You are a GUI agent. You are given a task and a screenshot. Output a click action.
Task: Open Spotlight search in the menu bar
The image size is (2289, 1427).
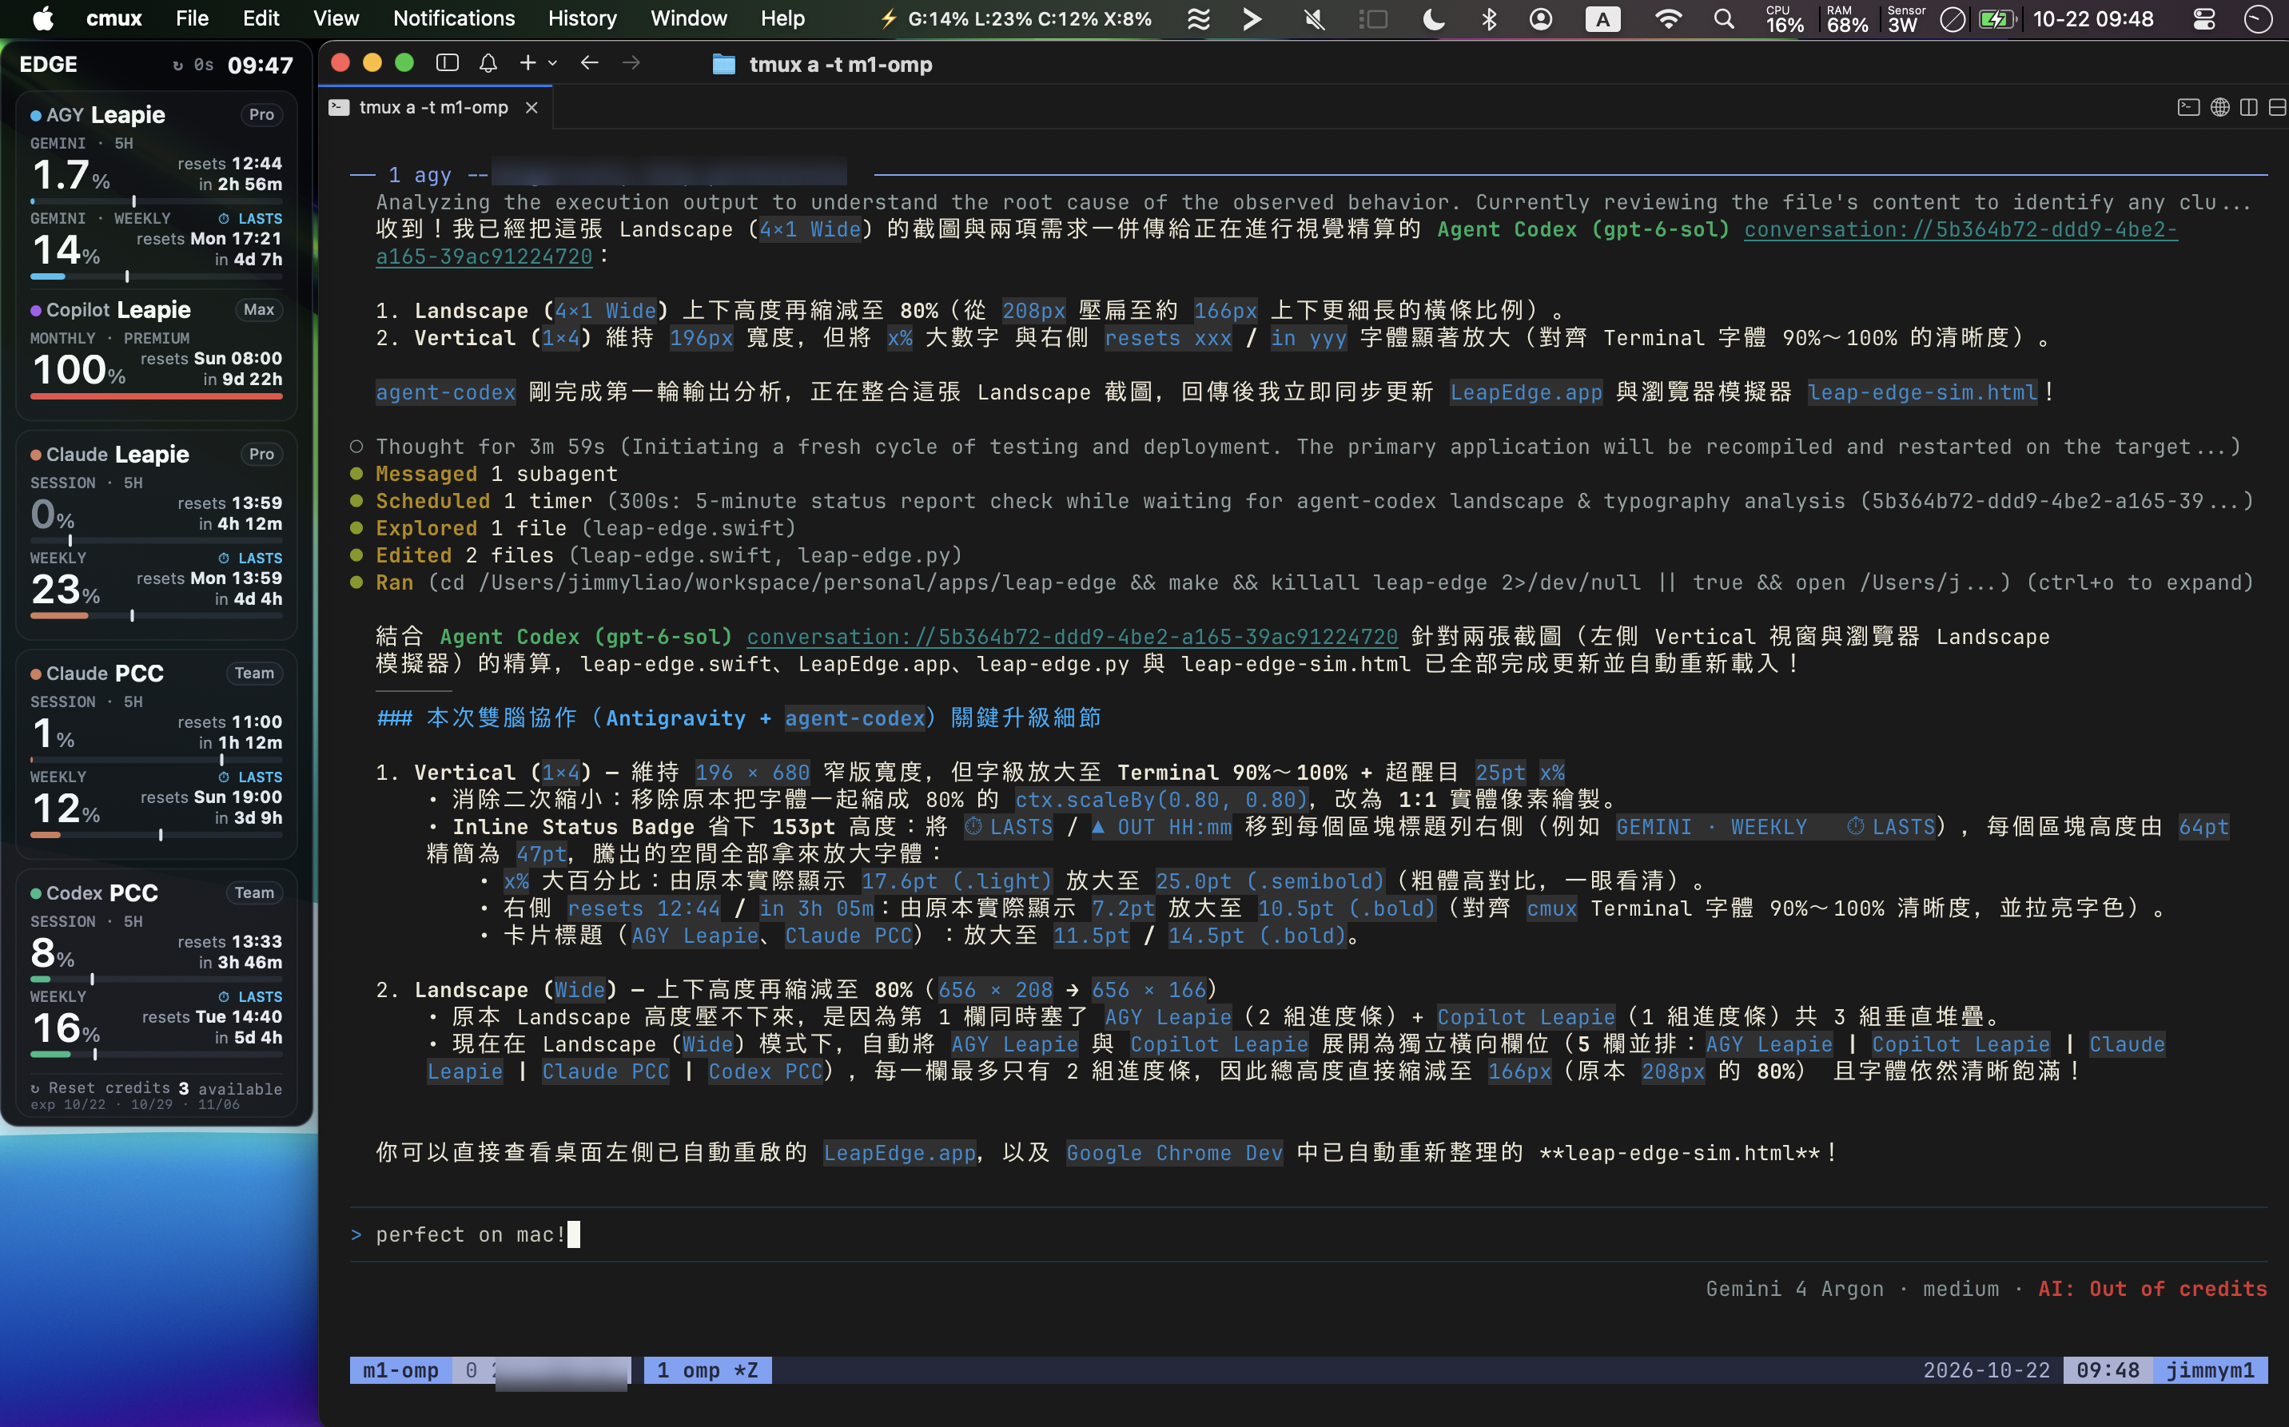1724,19
